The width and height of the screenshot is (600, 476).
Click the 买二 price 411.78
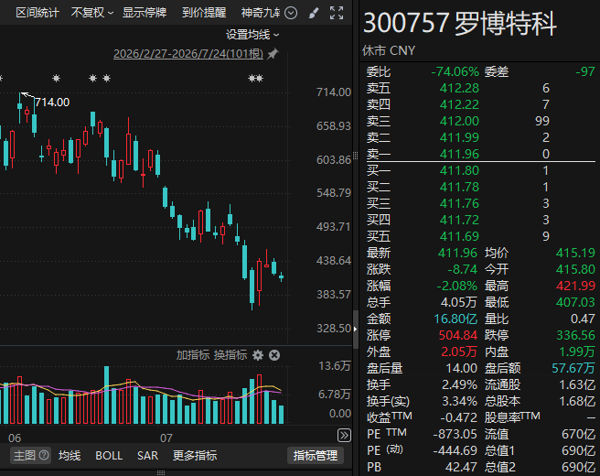point(459,187)
